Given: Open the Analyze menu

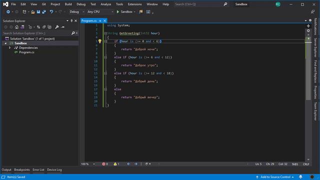Looking at the screenshot, I should click(105, 4).
